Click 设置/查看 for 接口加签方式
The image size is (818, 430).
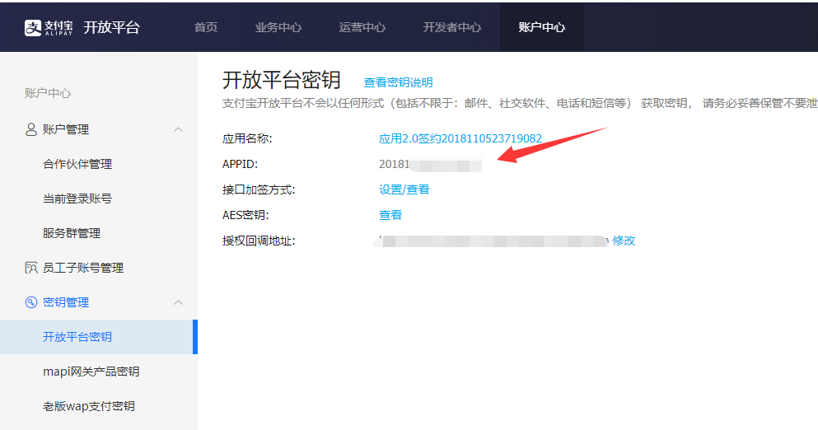coord(404,189)
